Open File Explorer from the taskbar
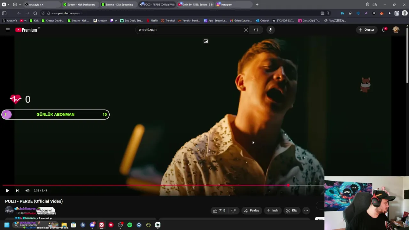This screenshot has height=230, width=409. [x=64, y=225]
